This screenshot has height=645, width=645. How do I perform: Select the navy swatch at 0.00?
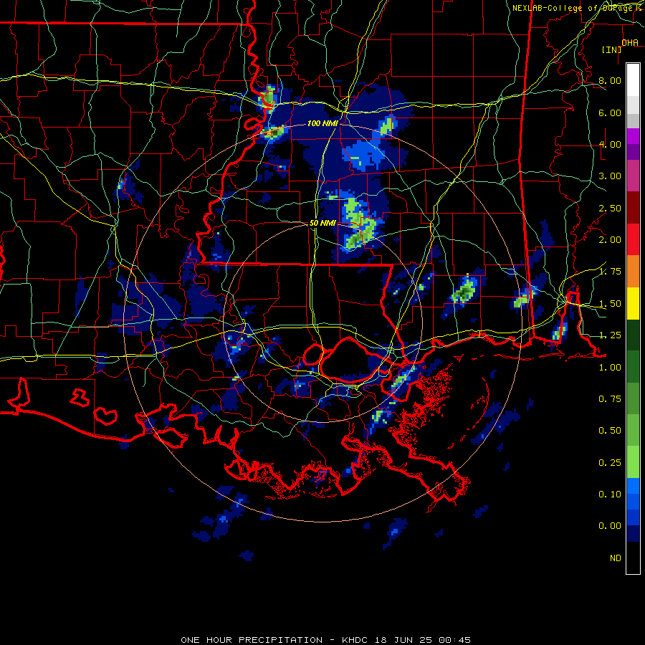tap(633, 533)
